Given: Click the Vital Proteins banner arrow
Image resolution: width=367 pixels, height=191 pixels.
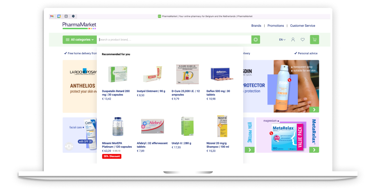Looking at the screenshot, I should coord(250,150).
